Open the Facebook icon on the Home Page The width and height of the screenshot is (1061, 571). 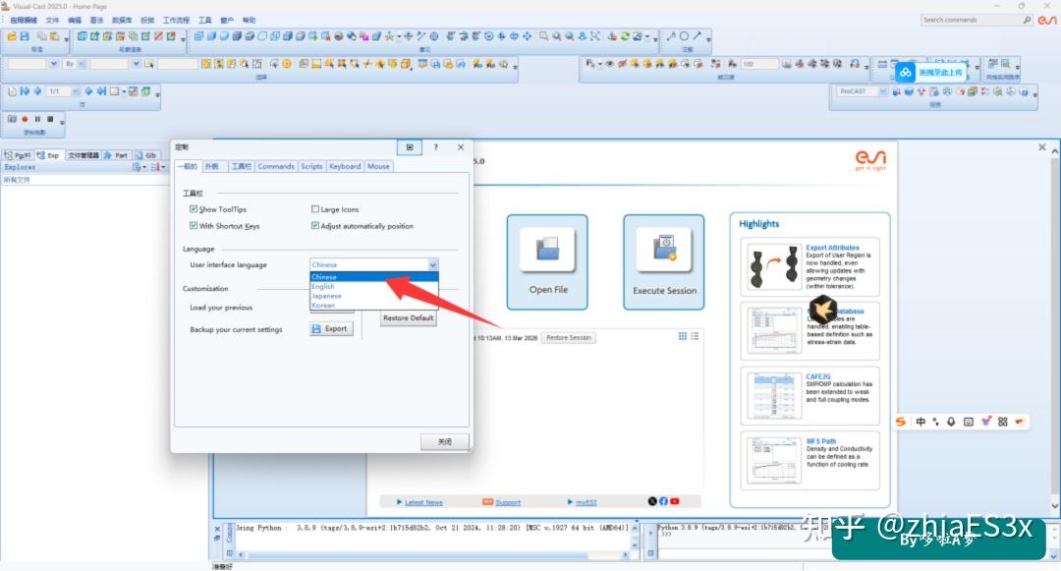pyautogui.click(x=664, y=501)
